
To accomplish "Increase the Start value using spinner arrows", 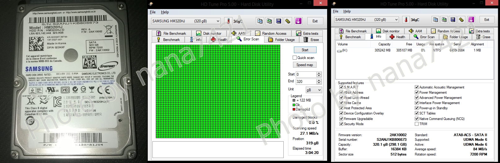I will click(319, 73).
